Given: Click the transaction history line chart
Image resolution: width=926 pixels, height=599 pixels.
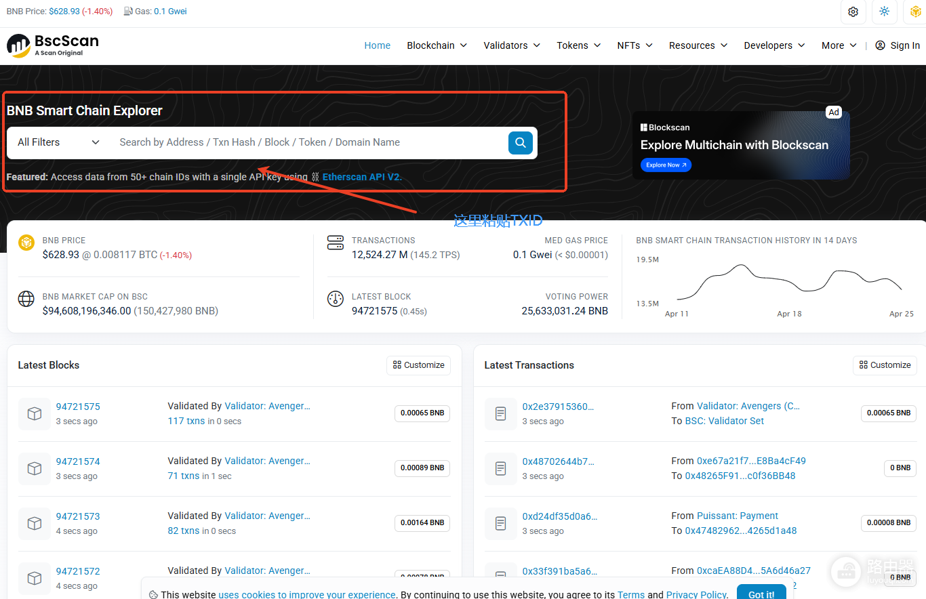Looking at the screenshot, I should tap(789, 281).
